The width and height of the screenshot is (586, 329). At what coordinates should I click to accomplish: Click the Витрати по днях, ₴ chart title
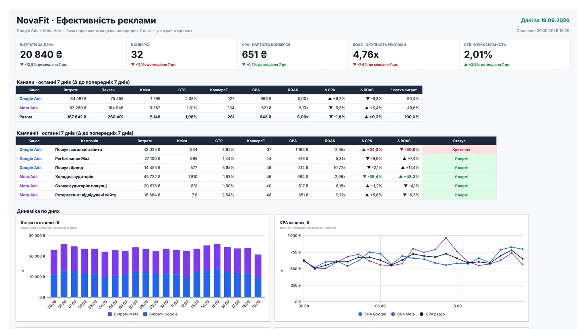(40, 222)
